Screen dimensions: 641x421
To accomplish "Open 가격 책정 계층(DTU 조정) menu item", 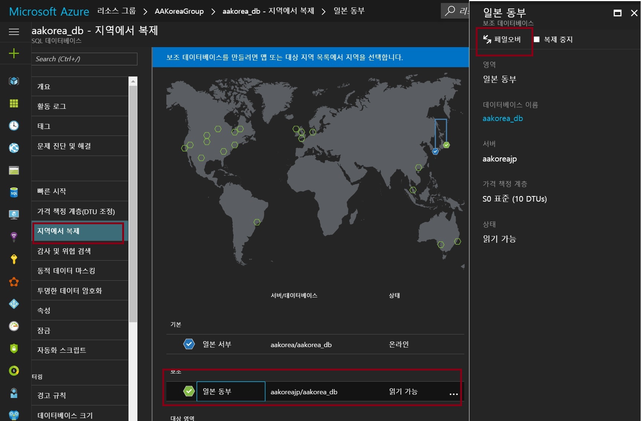I will (x=80, y=211).
